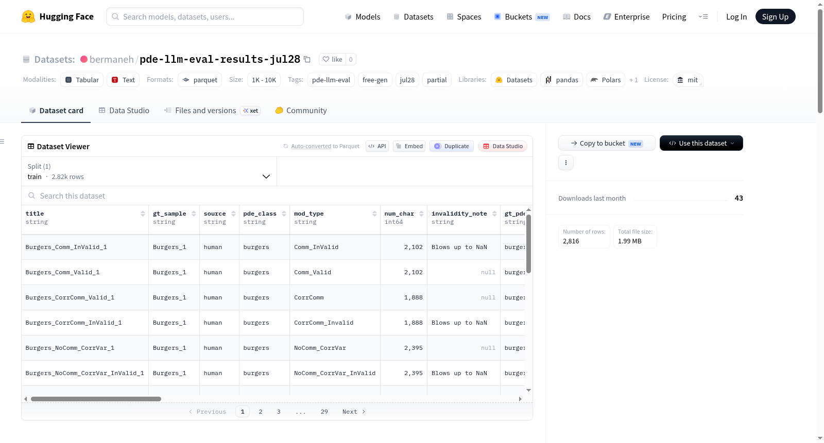Switch to Files and versions tab
This screenshot has width=824, height=443.
point(212,110)
